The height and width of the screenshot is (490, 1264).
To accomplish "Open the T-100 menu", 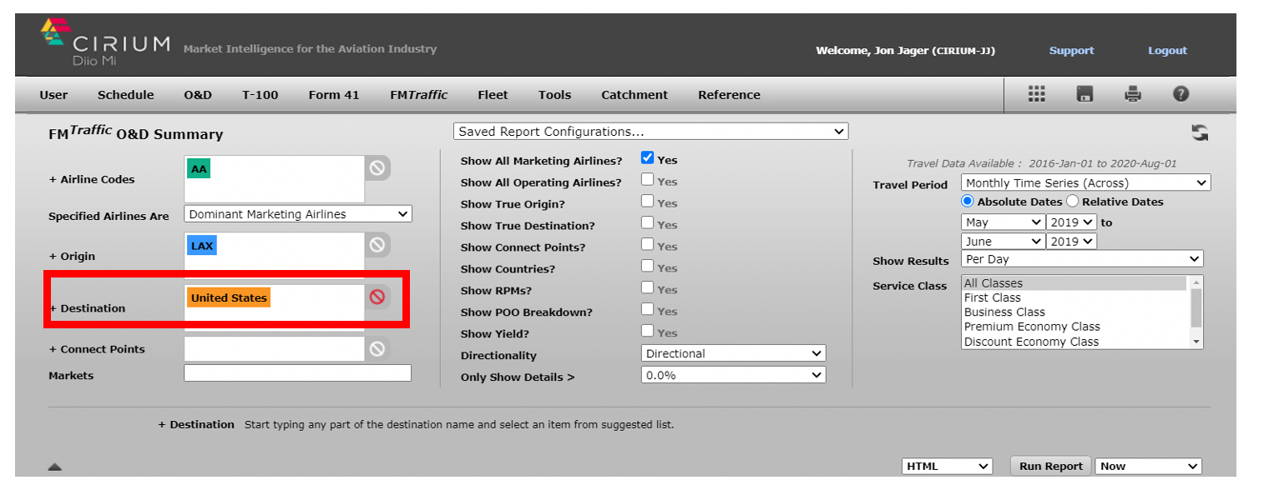I will (x=260, y=95).
